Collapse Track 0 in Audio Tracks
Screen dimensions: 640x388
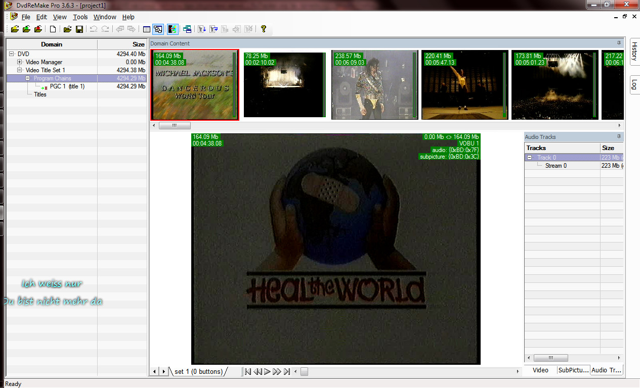[530, 158]
